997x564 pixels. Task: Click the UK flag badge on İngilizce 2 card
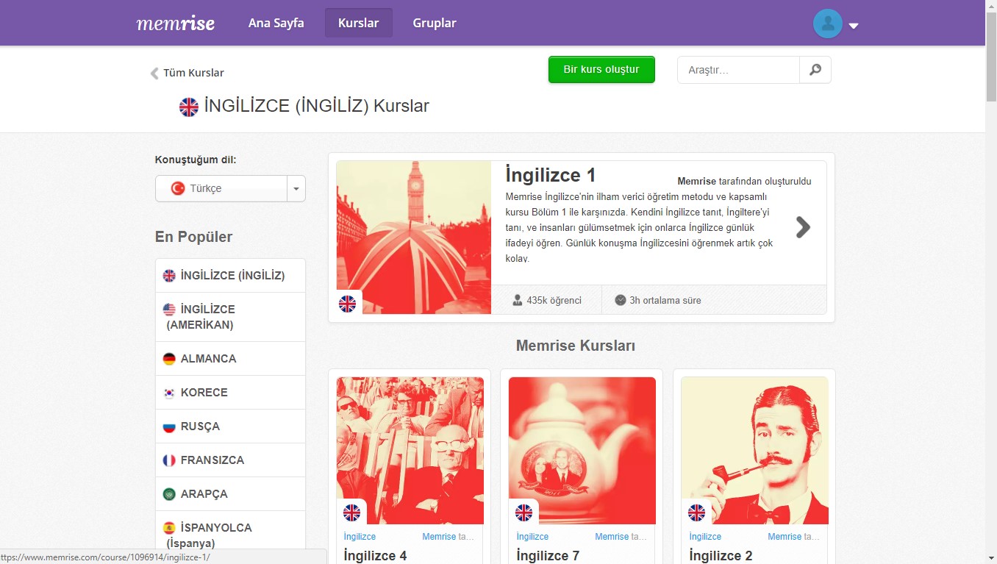[696, 513]
